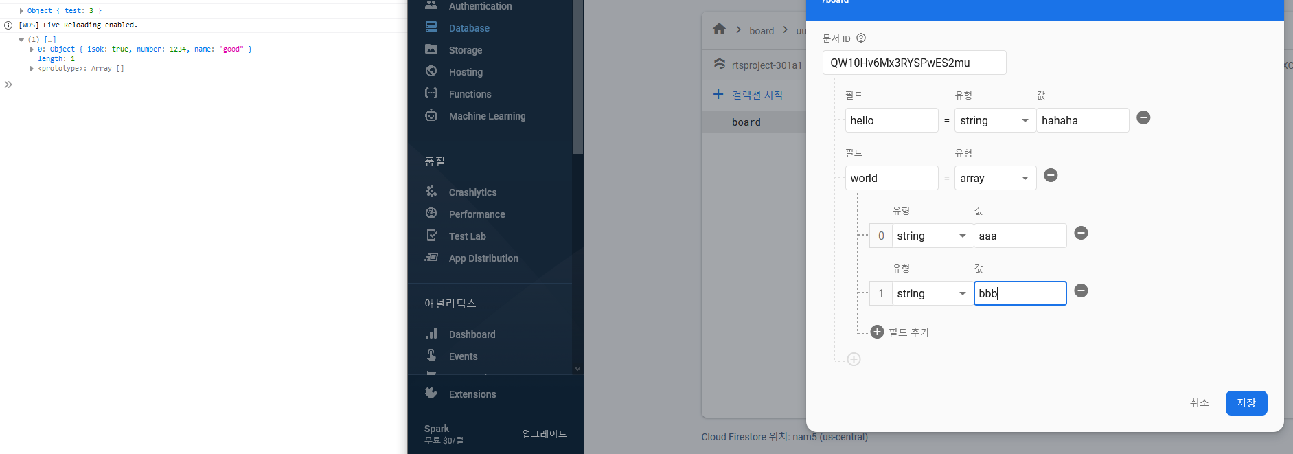The height and width of the screenshot is (454, 1293).
Task: Click the Functions brackets icon
Action: (x=431, y=93)
